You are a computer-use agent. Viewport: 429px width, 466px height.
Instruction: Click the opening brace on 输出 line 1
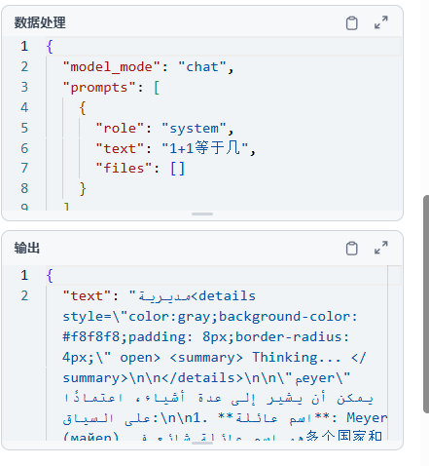click(x=50, y=276)
